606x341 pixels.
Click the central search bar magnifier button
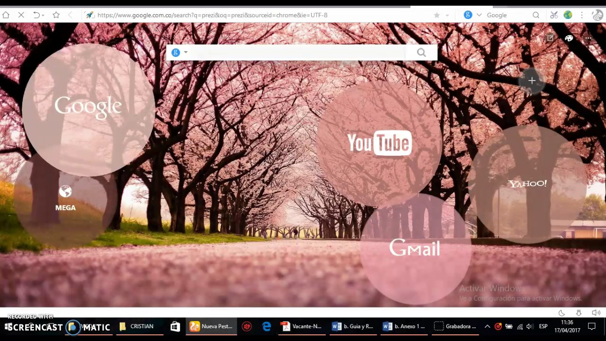tap(421, 53)
